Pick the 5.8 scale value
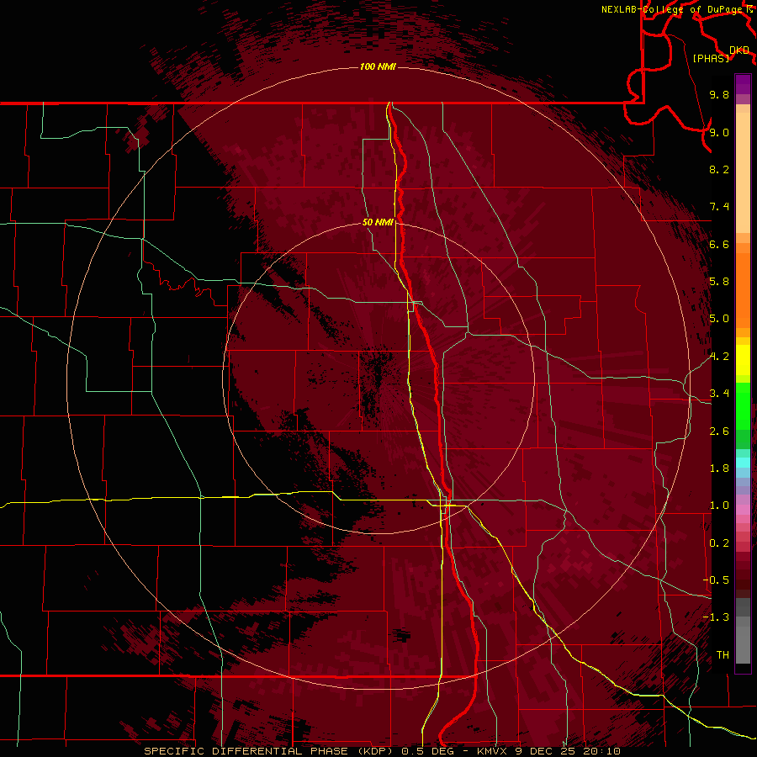Image resolution: width=757 pixels, height=757 pixels. [719, 282]
